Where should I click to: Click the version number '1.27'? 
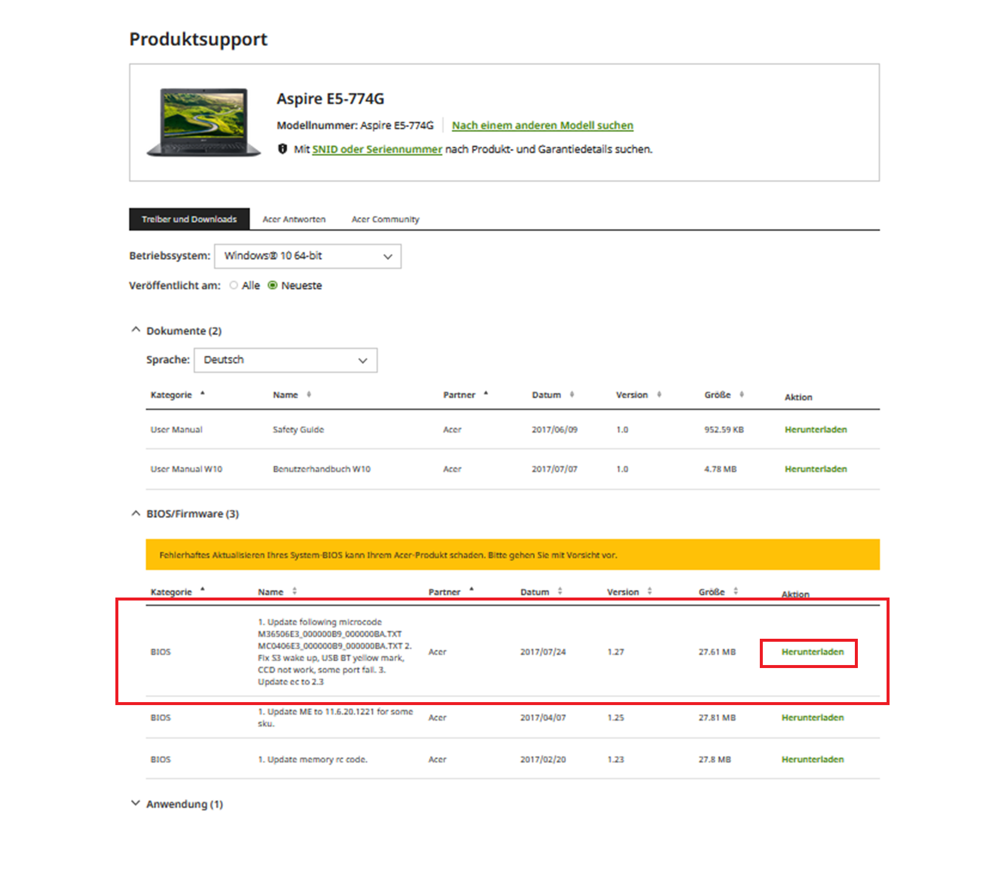pyautogui.click(x=616, y=652)
